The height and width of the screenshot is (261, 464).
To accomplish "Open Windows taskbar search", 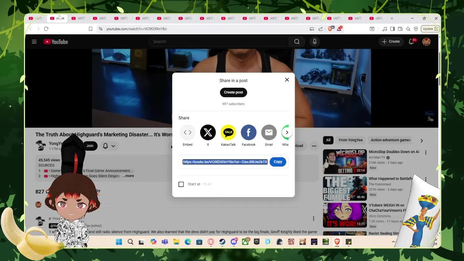I will coord(130,242).
